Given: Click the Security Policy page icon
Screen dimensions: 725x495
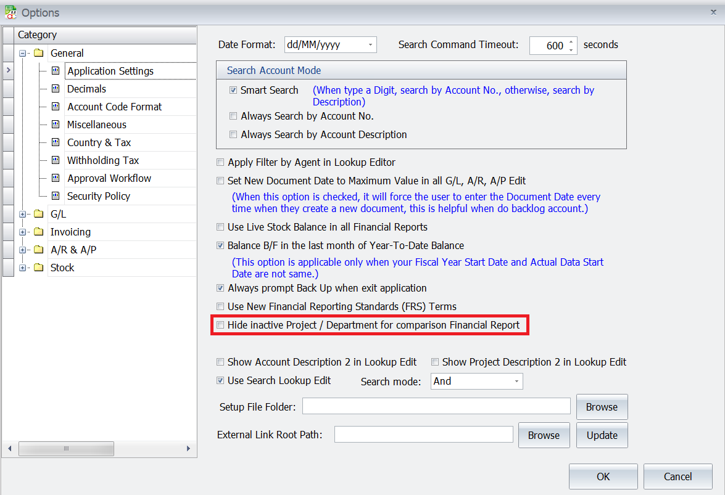Looking at the screenshot, I should (x=56, y=196).
